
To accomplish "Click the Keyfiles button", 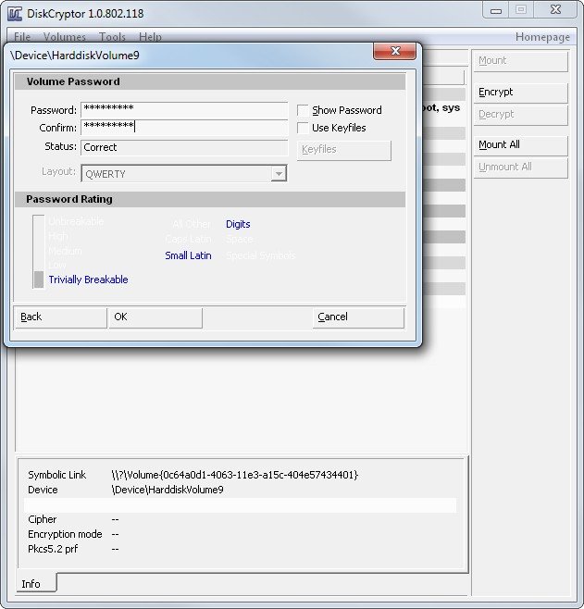I will [x=343, y=150].
